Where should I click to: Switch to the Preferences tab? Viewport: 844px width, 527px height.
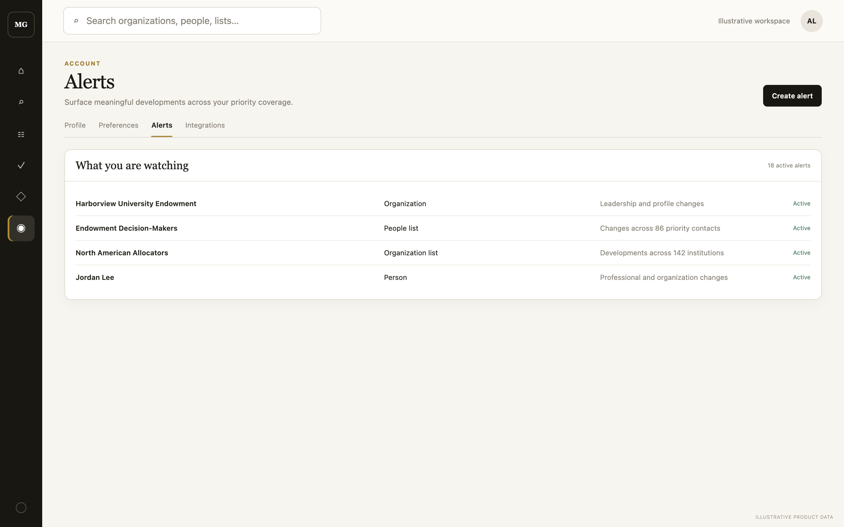pos(119,125)
